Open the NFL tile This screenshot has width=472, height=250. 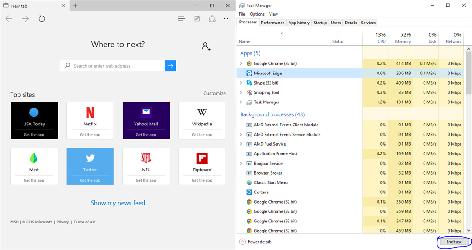[x=146, y=166]
